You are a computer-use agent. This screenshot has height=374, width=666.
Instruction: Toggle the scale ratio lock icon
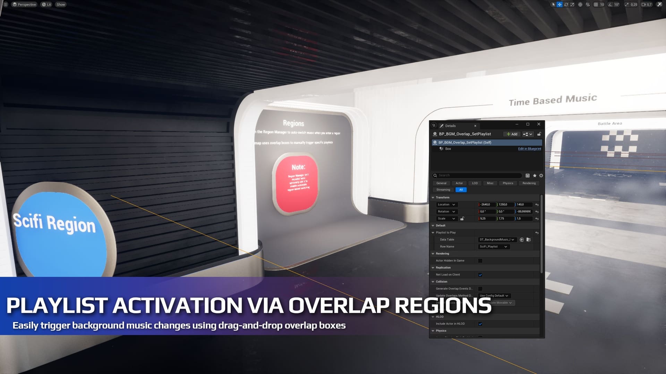click(x=462, y=219)
